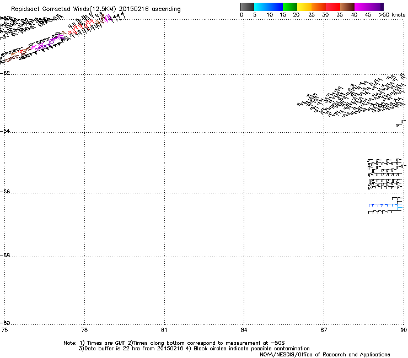Click the red wind barbs near top-left swath

(80, 27)
